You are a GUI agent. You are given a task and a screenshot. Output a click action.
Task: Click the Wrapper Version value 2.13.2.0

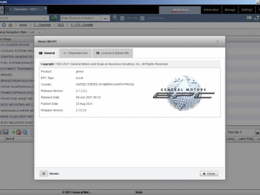[81, 110]
